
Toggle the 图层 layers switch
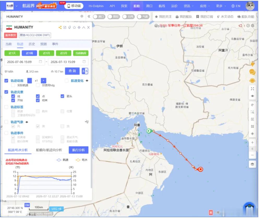(114, 16)
